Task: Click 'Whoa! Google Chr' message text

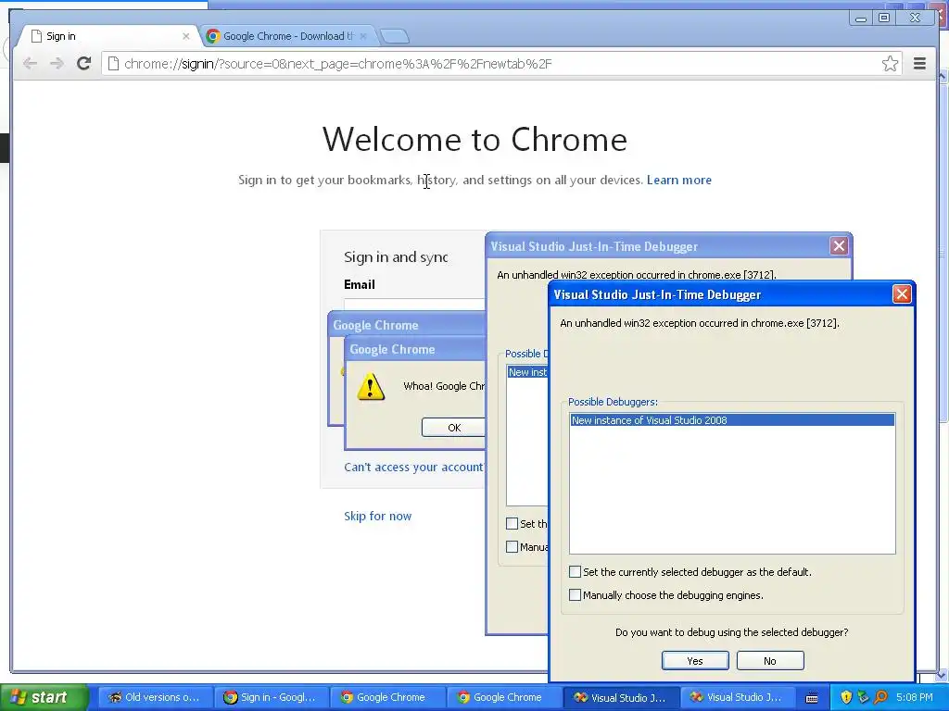Action: (x=444, y=386)
